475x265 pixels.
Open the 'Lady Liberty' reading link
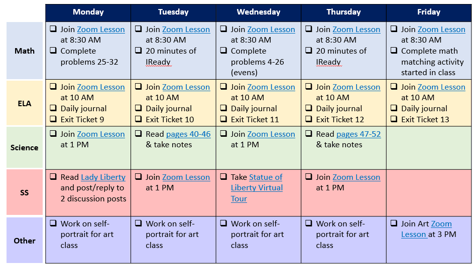coord(103,177)
